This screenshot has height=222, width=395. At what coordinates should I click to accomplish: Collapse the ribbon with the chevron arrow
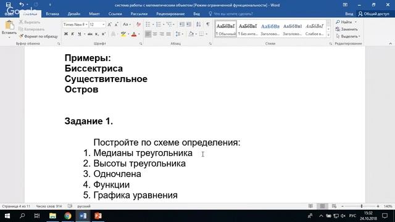click(390, 44)
